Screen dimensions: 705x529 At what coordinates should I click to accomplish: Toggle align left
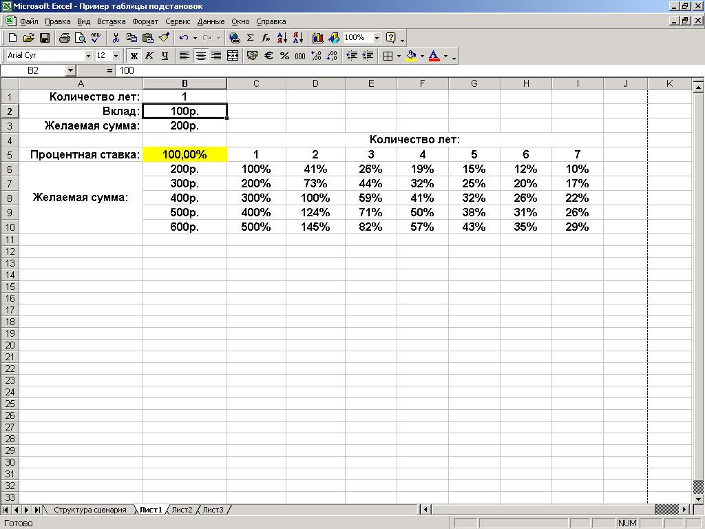185,56
